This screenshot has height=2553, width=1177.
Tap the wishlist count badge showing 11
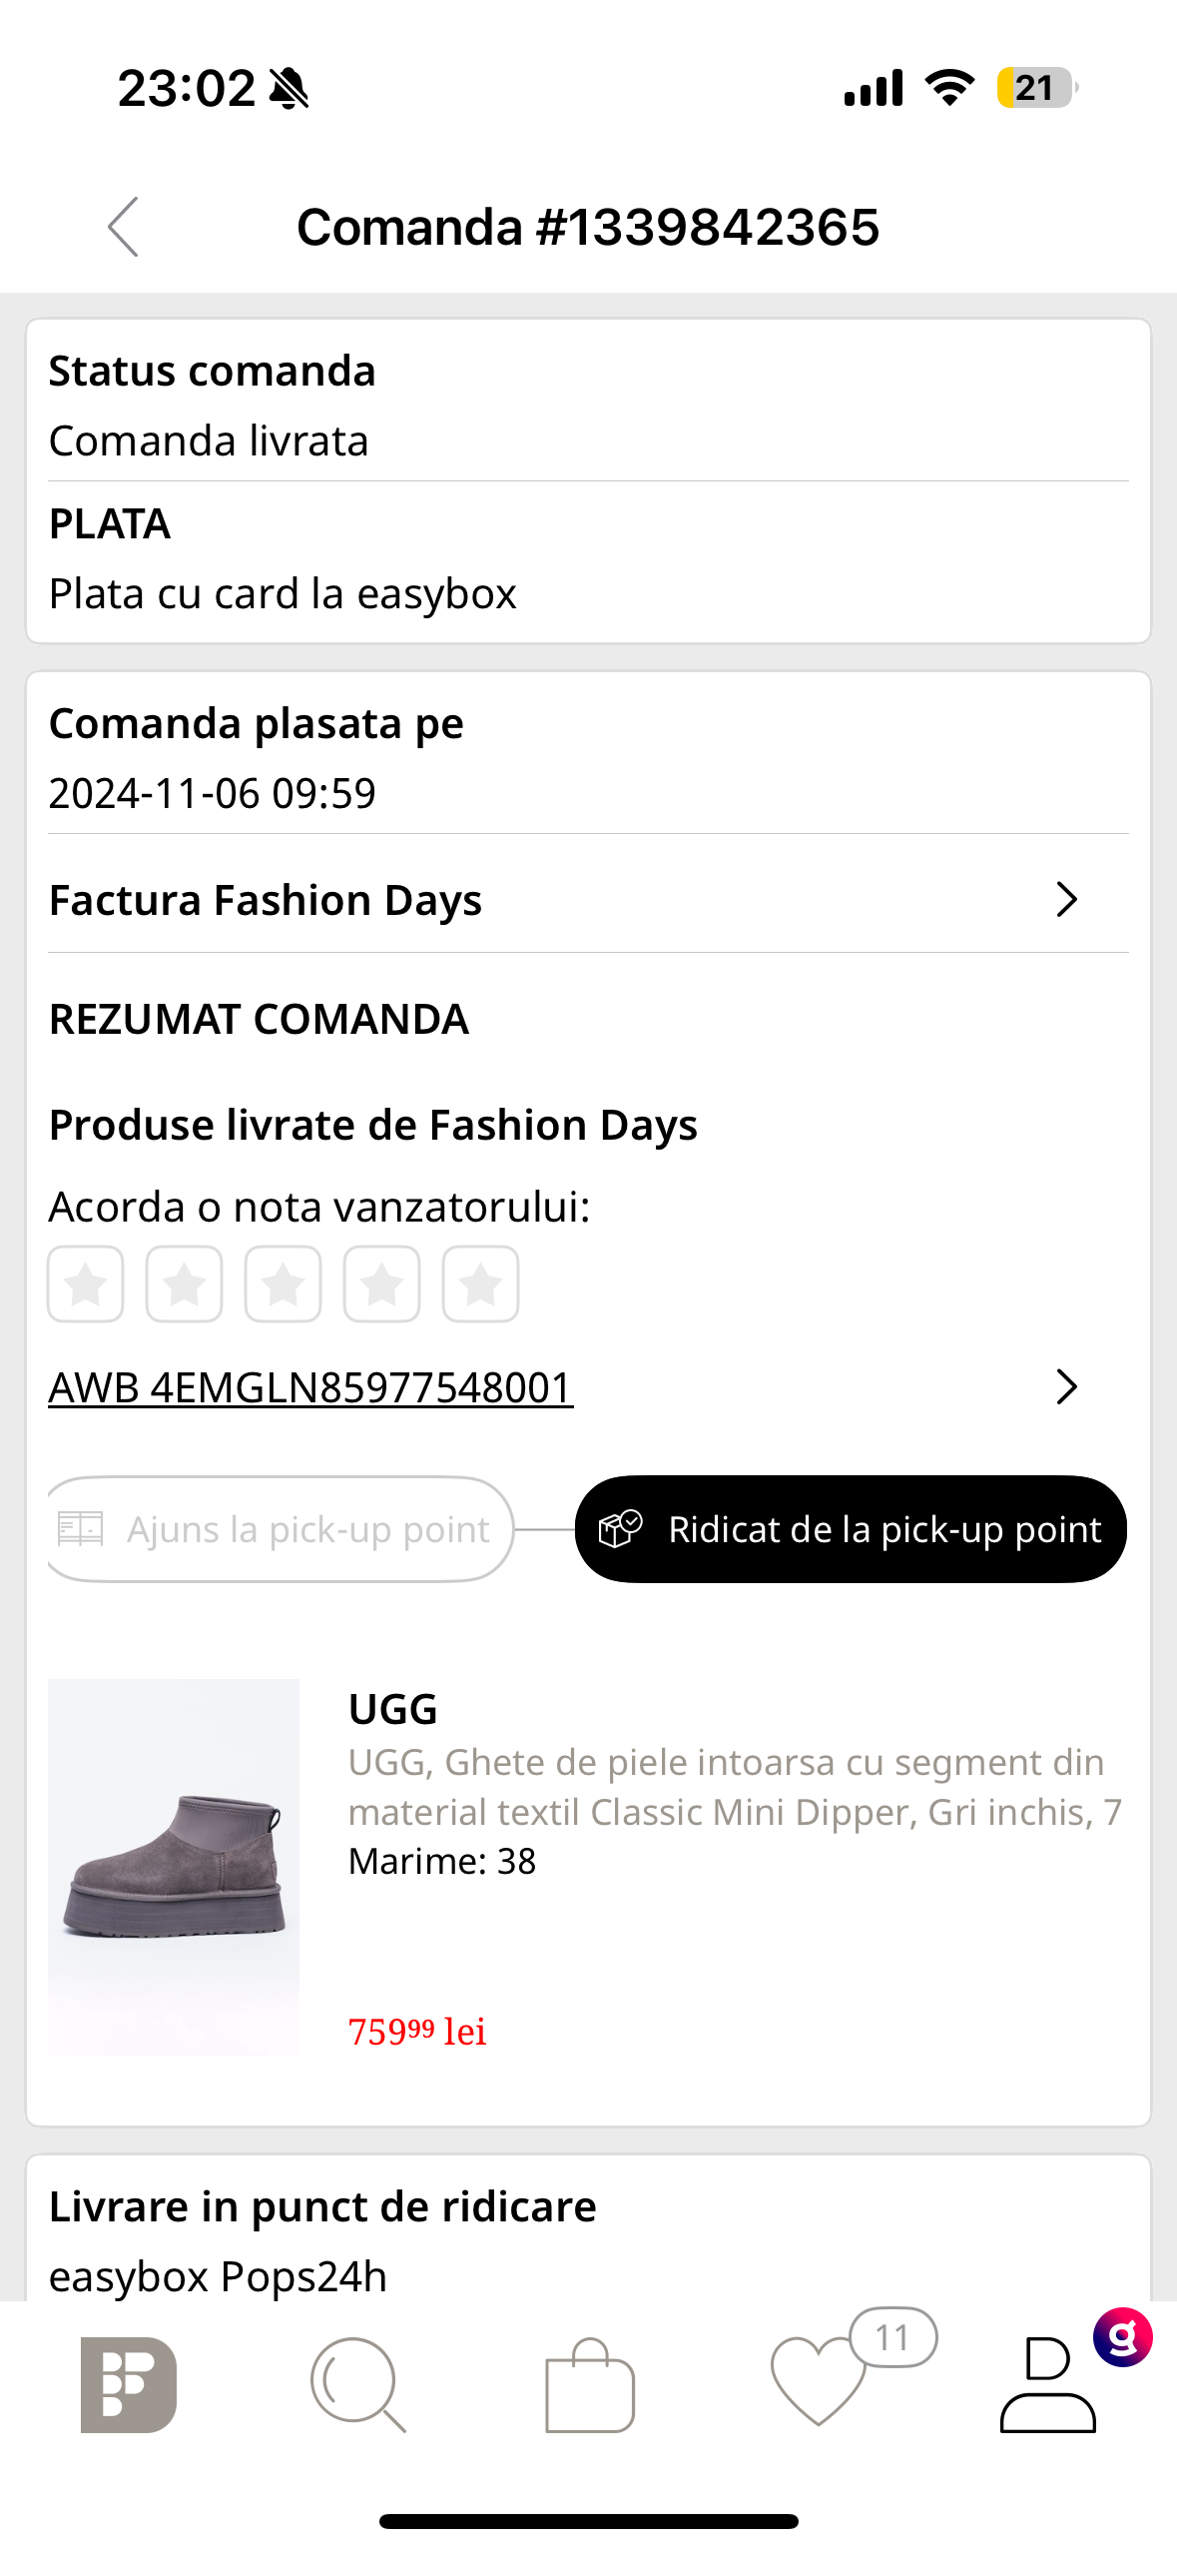pos(892,2337)
